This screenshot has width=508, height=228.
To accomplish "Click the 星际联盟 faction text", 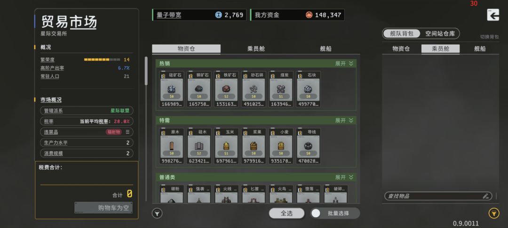I will click(120, 110).
